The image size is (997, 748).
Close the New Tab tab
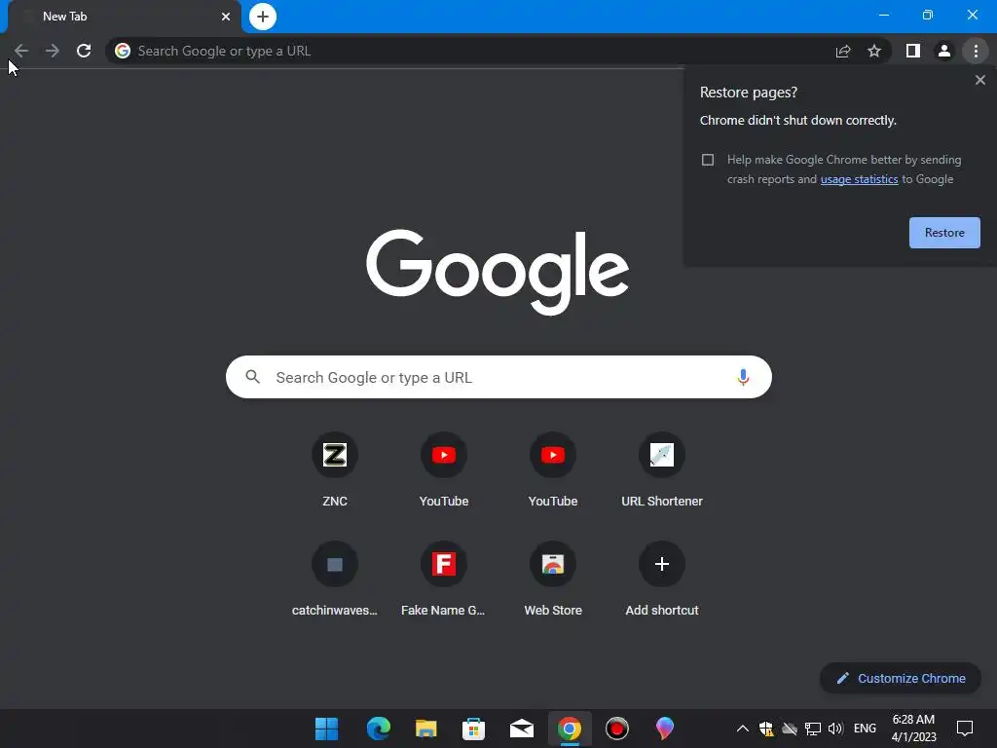(226, 17)
